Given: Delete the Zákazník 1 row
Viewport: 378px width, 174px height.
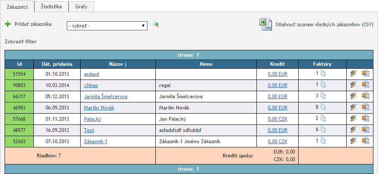Looking at the screenshot, I should point(365,141).
